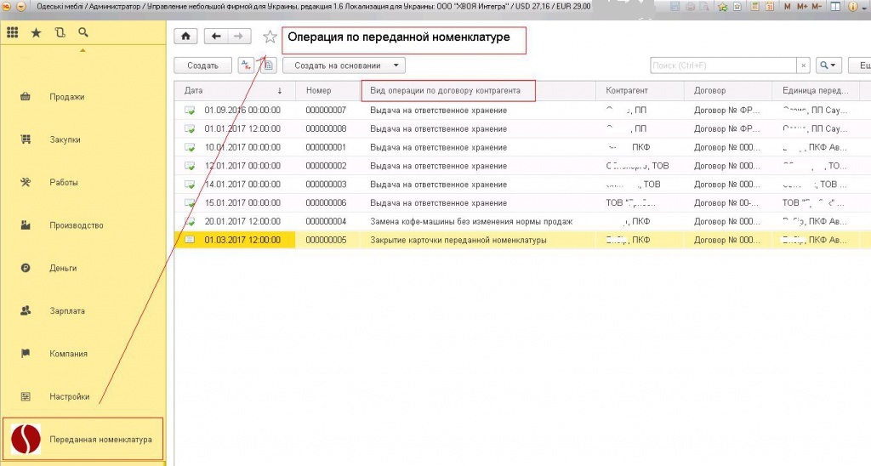Image resolution: width=871 pixels, height=466 pixels.
Task: Click the M- memory subtract button
Action: click(817, 7)
